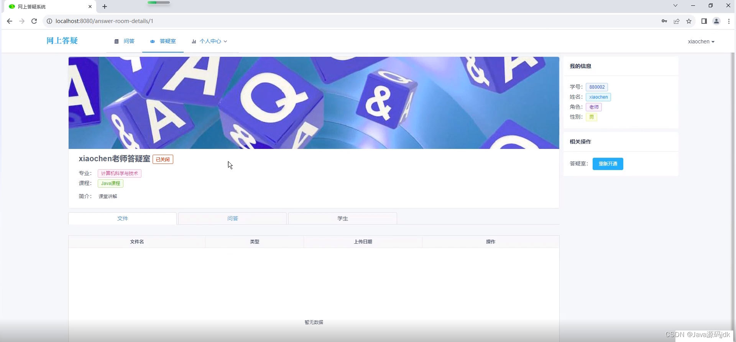
Task: Click the 网上答疑 site logo
Action: tap(62, 41)
